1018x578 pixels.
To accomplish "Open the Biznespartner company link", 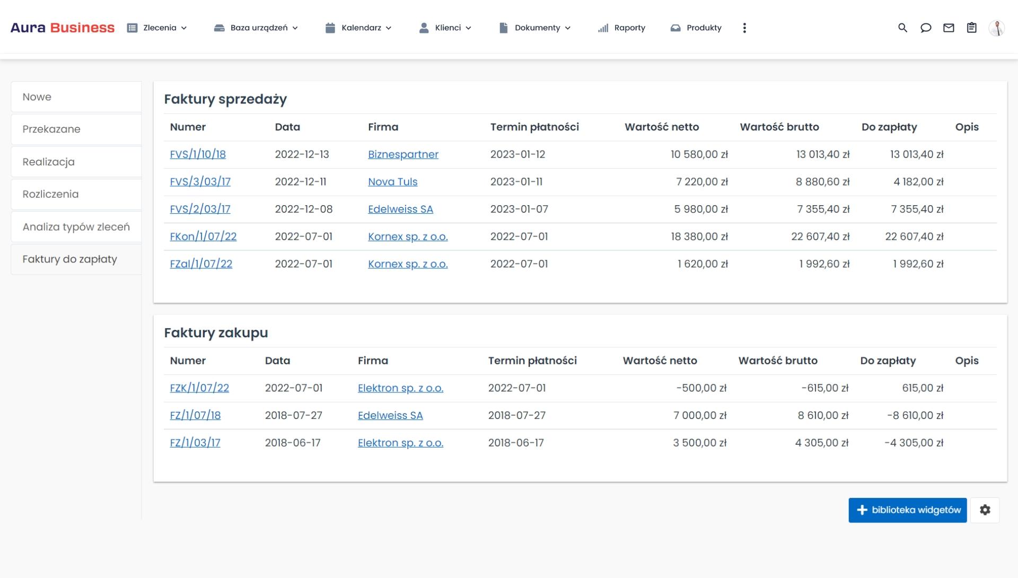I will point(403,154).
